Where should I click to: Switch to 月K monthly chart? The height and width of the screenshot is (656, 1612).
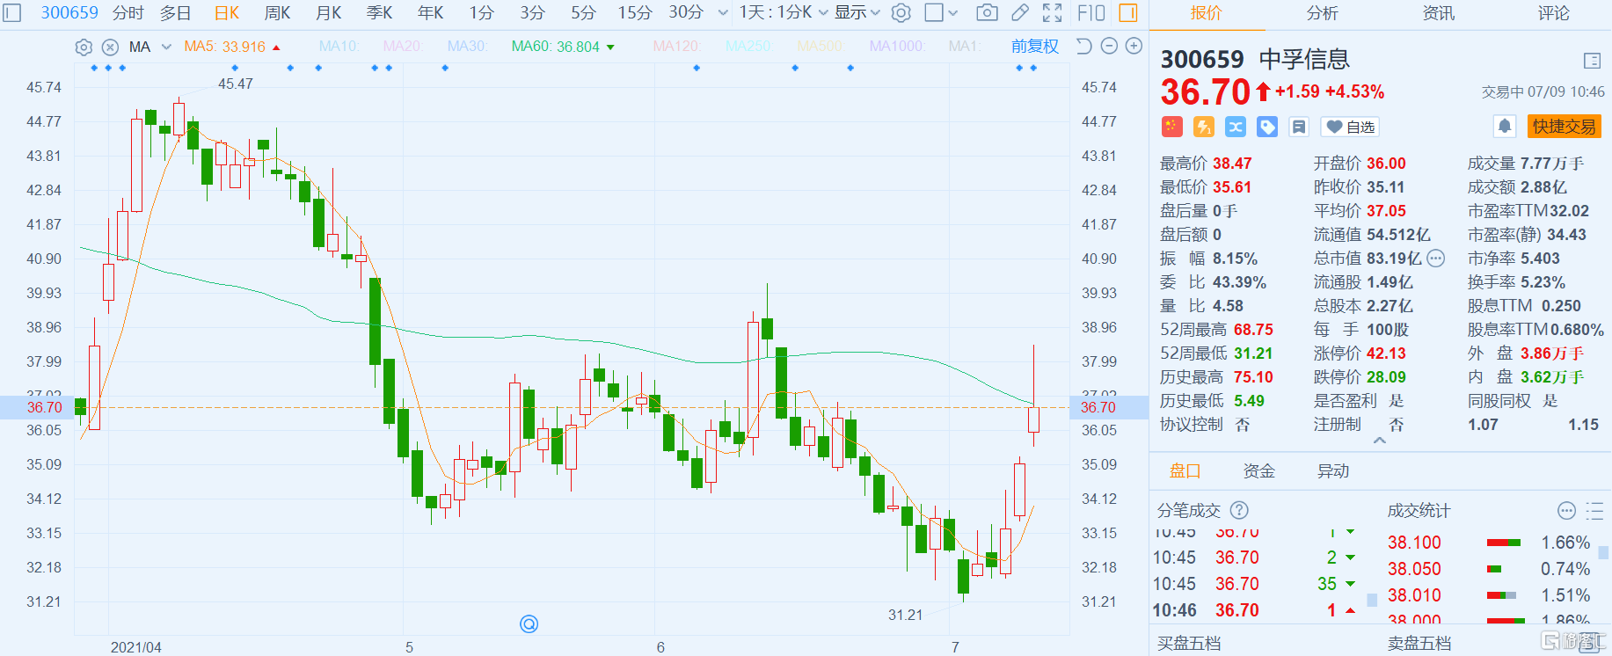click(329, 12)
